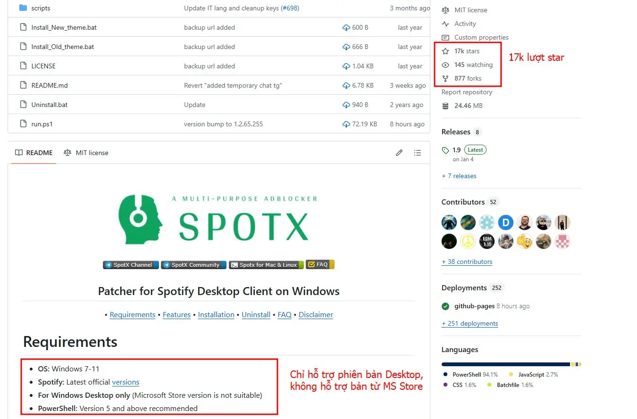Click the fork icon beside 877 forks
Viewport: 637px width, 419px height.
pos(445,78)
